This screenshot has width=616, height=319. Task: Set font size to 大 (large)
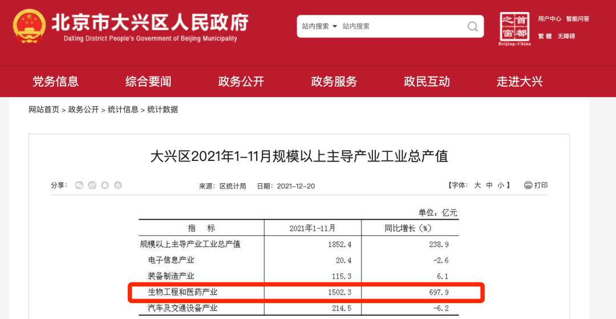click(x=477, y=185)
